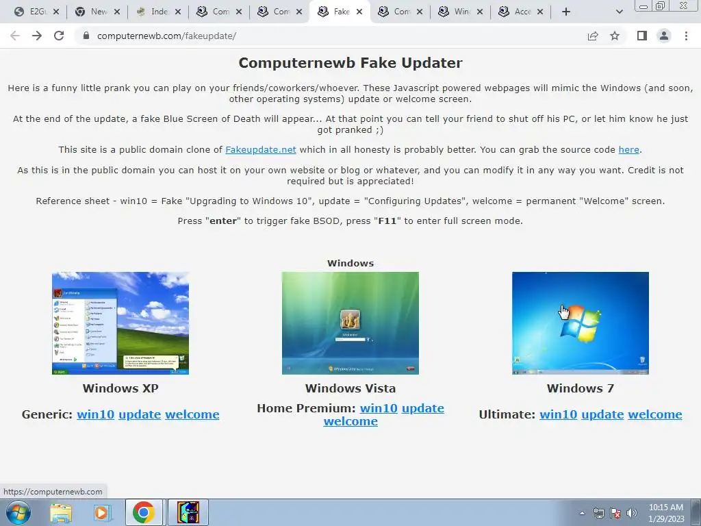Reload the current page
701x526 pixels.
point(59,36)
